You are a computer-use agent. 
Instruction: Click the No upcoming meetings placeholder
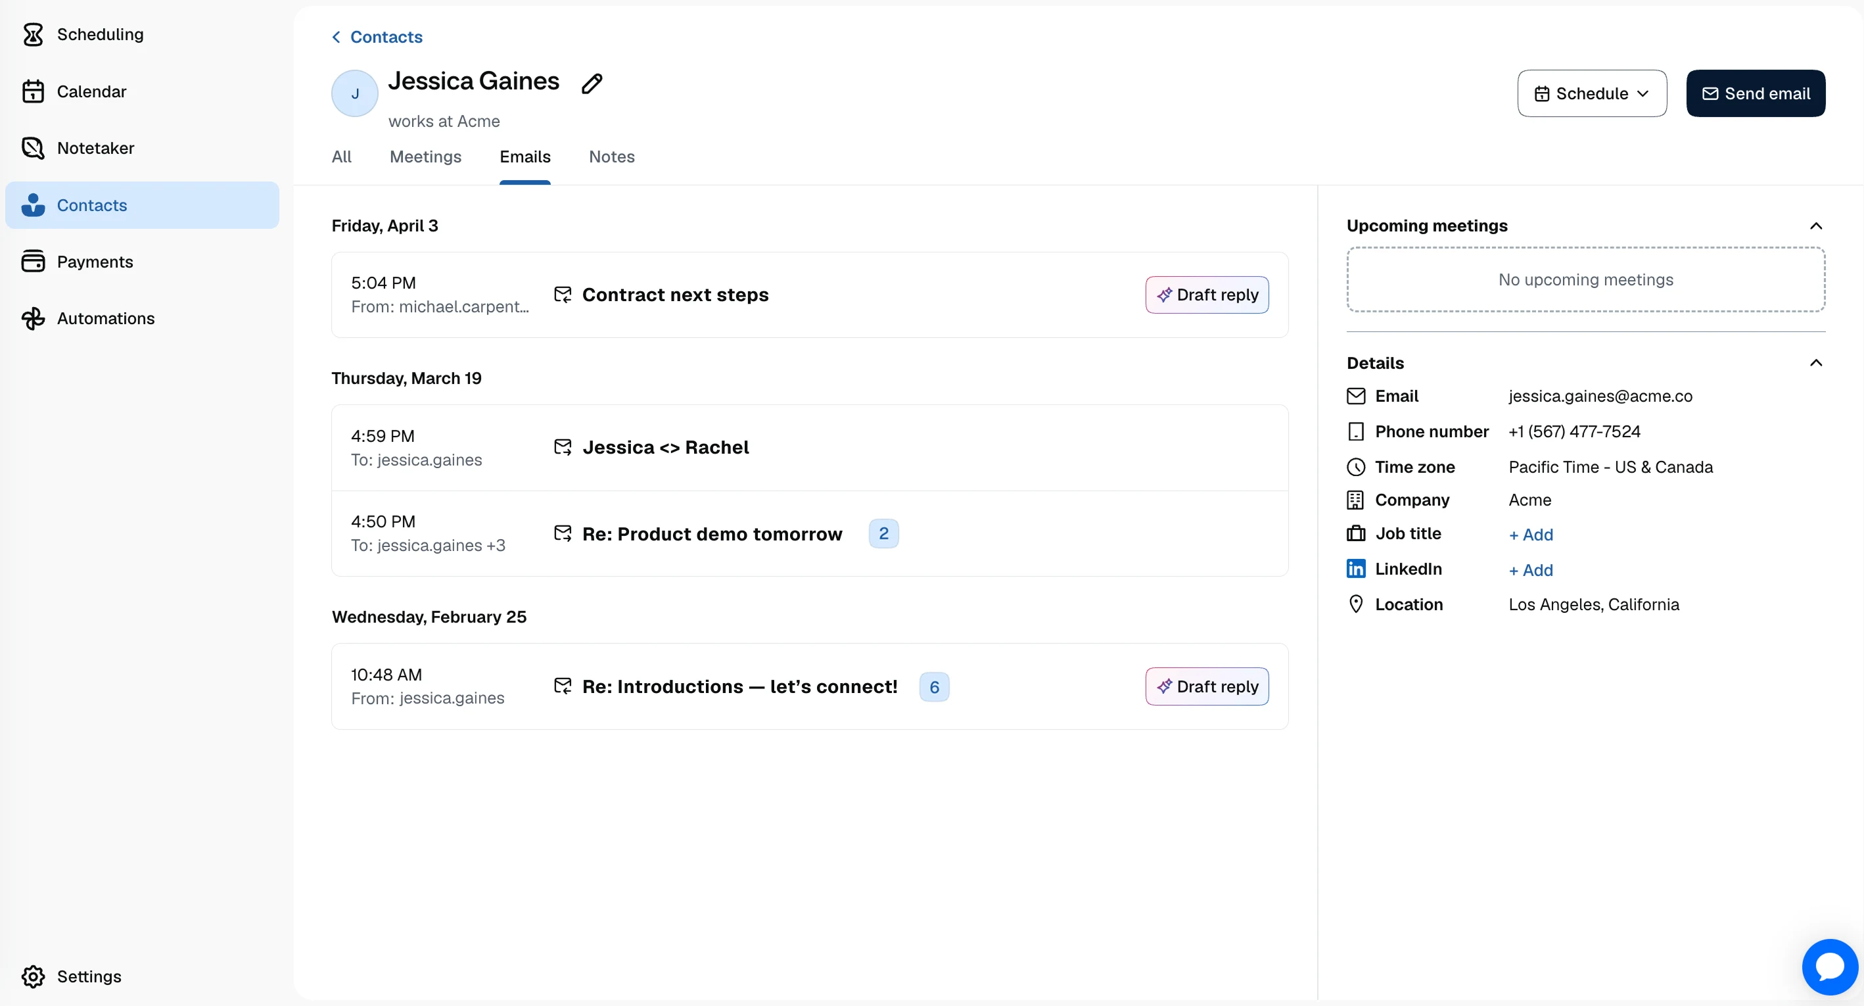(1585, 279)
